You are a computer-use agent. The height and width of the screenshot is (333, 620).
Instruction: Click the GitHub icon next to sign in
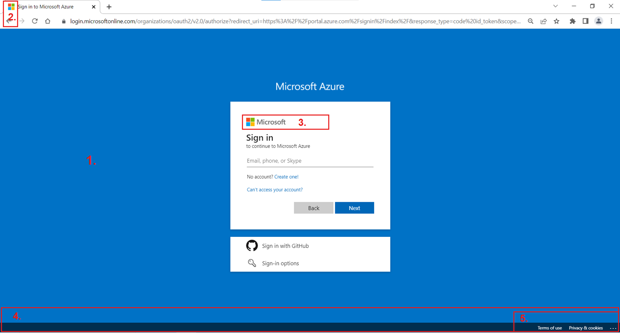click(252, 246)
